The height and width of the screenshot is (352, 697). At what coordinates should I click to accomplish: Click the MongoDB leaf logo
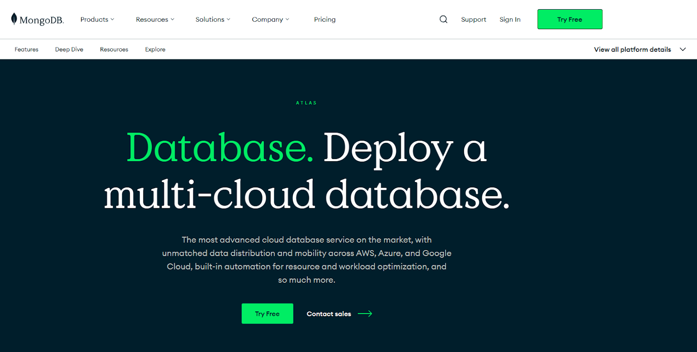point(14,19)
